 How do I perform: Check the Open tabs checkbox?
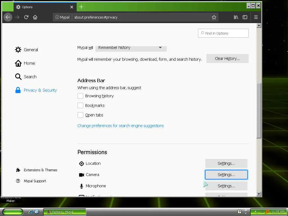[x=80, y=115]
